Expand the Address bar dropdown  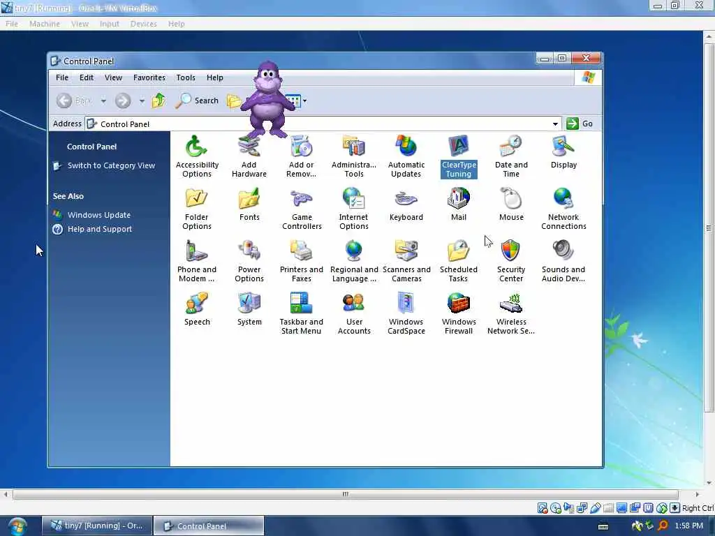pyautogui.click(x=555, y=124)
